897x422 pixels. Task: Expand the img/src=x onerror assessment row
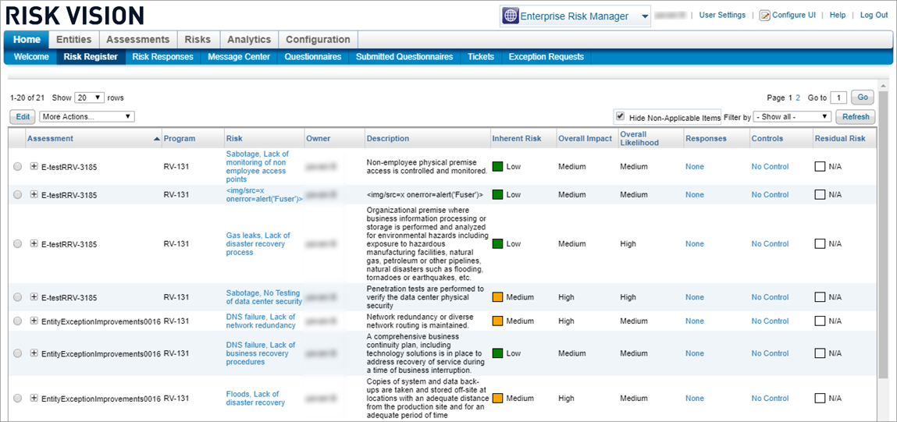34,194
